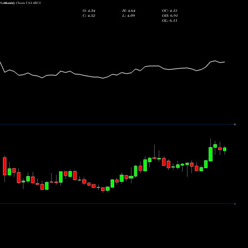The image size is (248, 248).
Task: Select the 'C: 4.52' close value
Action: pyautogui.click(x=89, y=16)
